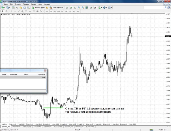This screenshot has height=131, width=171.
Task: Click the current price label 1.34179
Action: coord(168,36)
